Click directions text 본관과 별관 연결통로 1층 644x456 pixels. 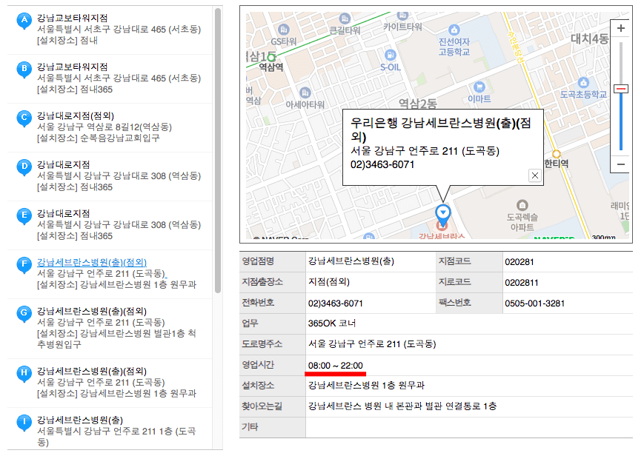(x=446, y=406)
